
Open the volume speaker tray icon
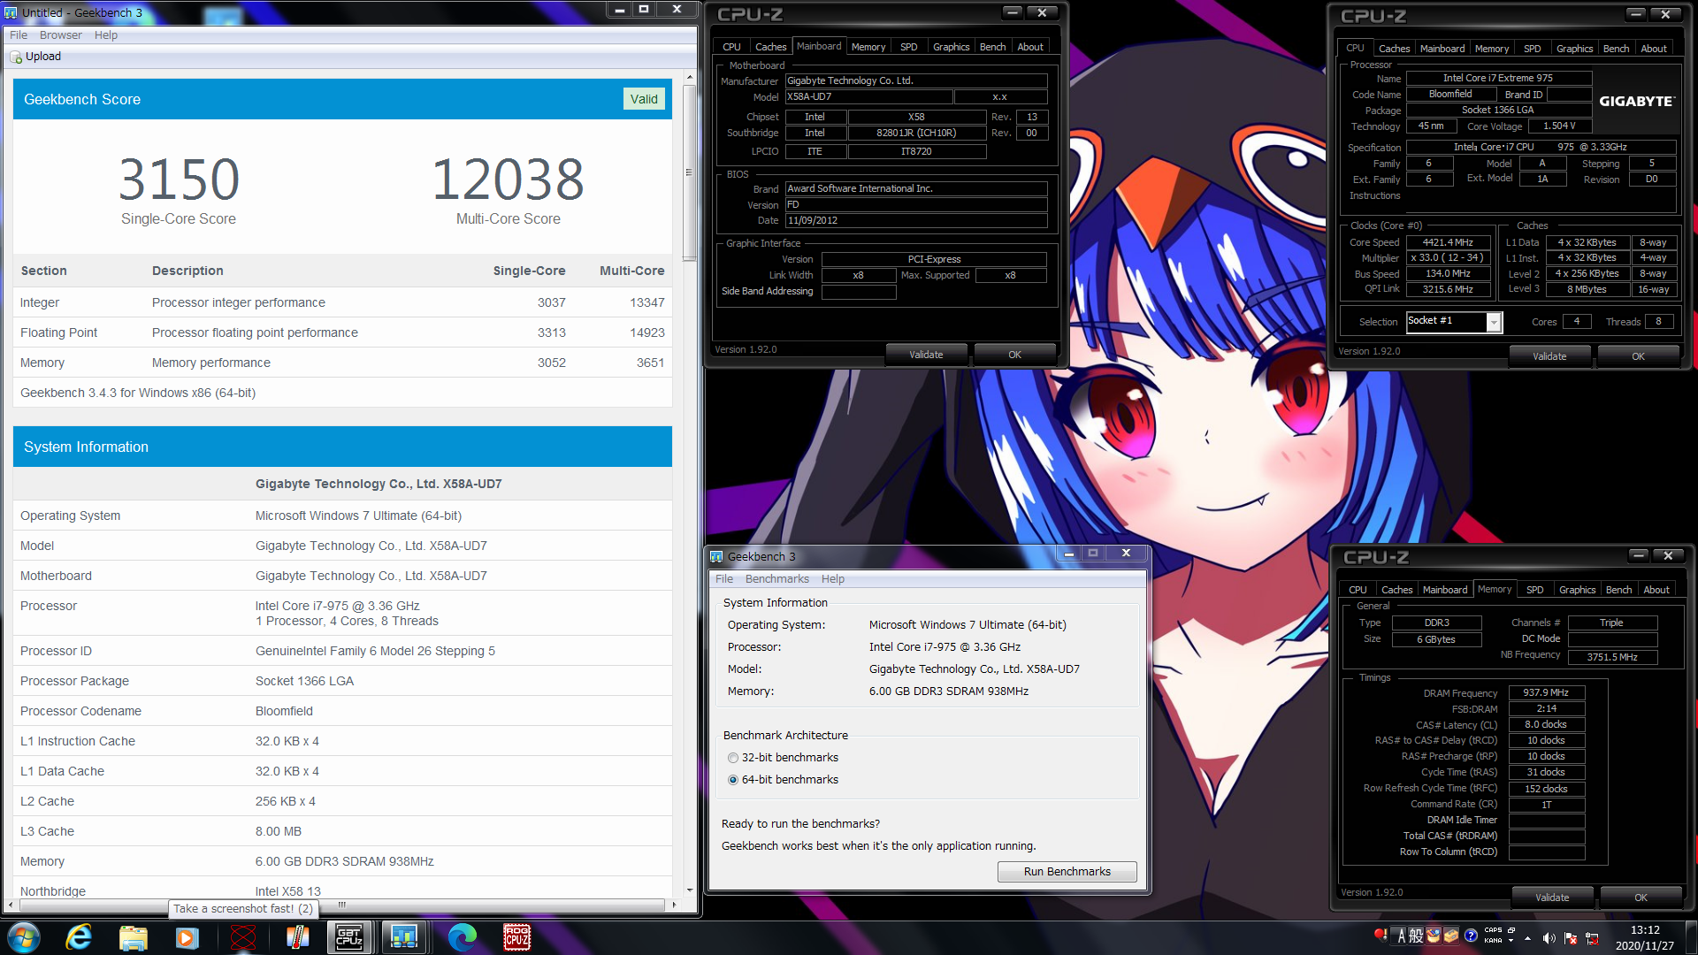coord(1549,938)
